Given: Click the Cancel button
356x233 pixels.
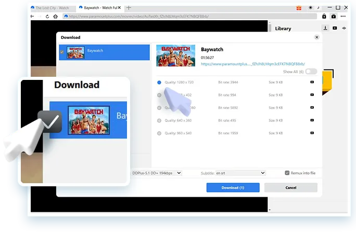Looking at the screenshot, I should pos(291,187).
